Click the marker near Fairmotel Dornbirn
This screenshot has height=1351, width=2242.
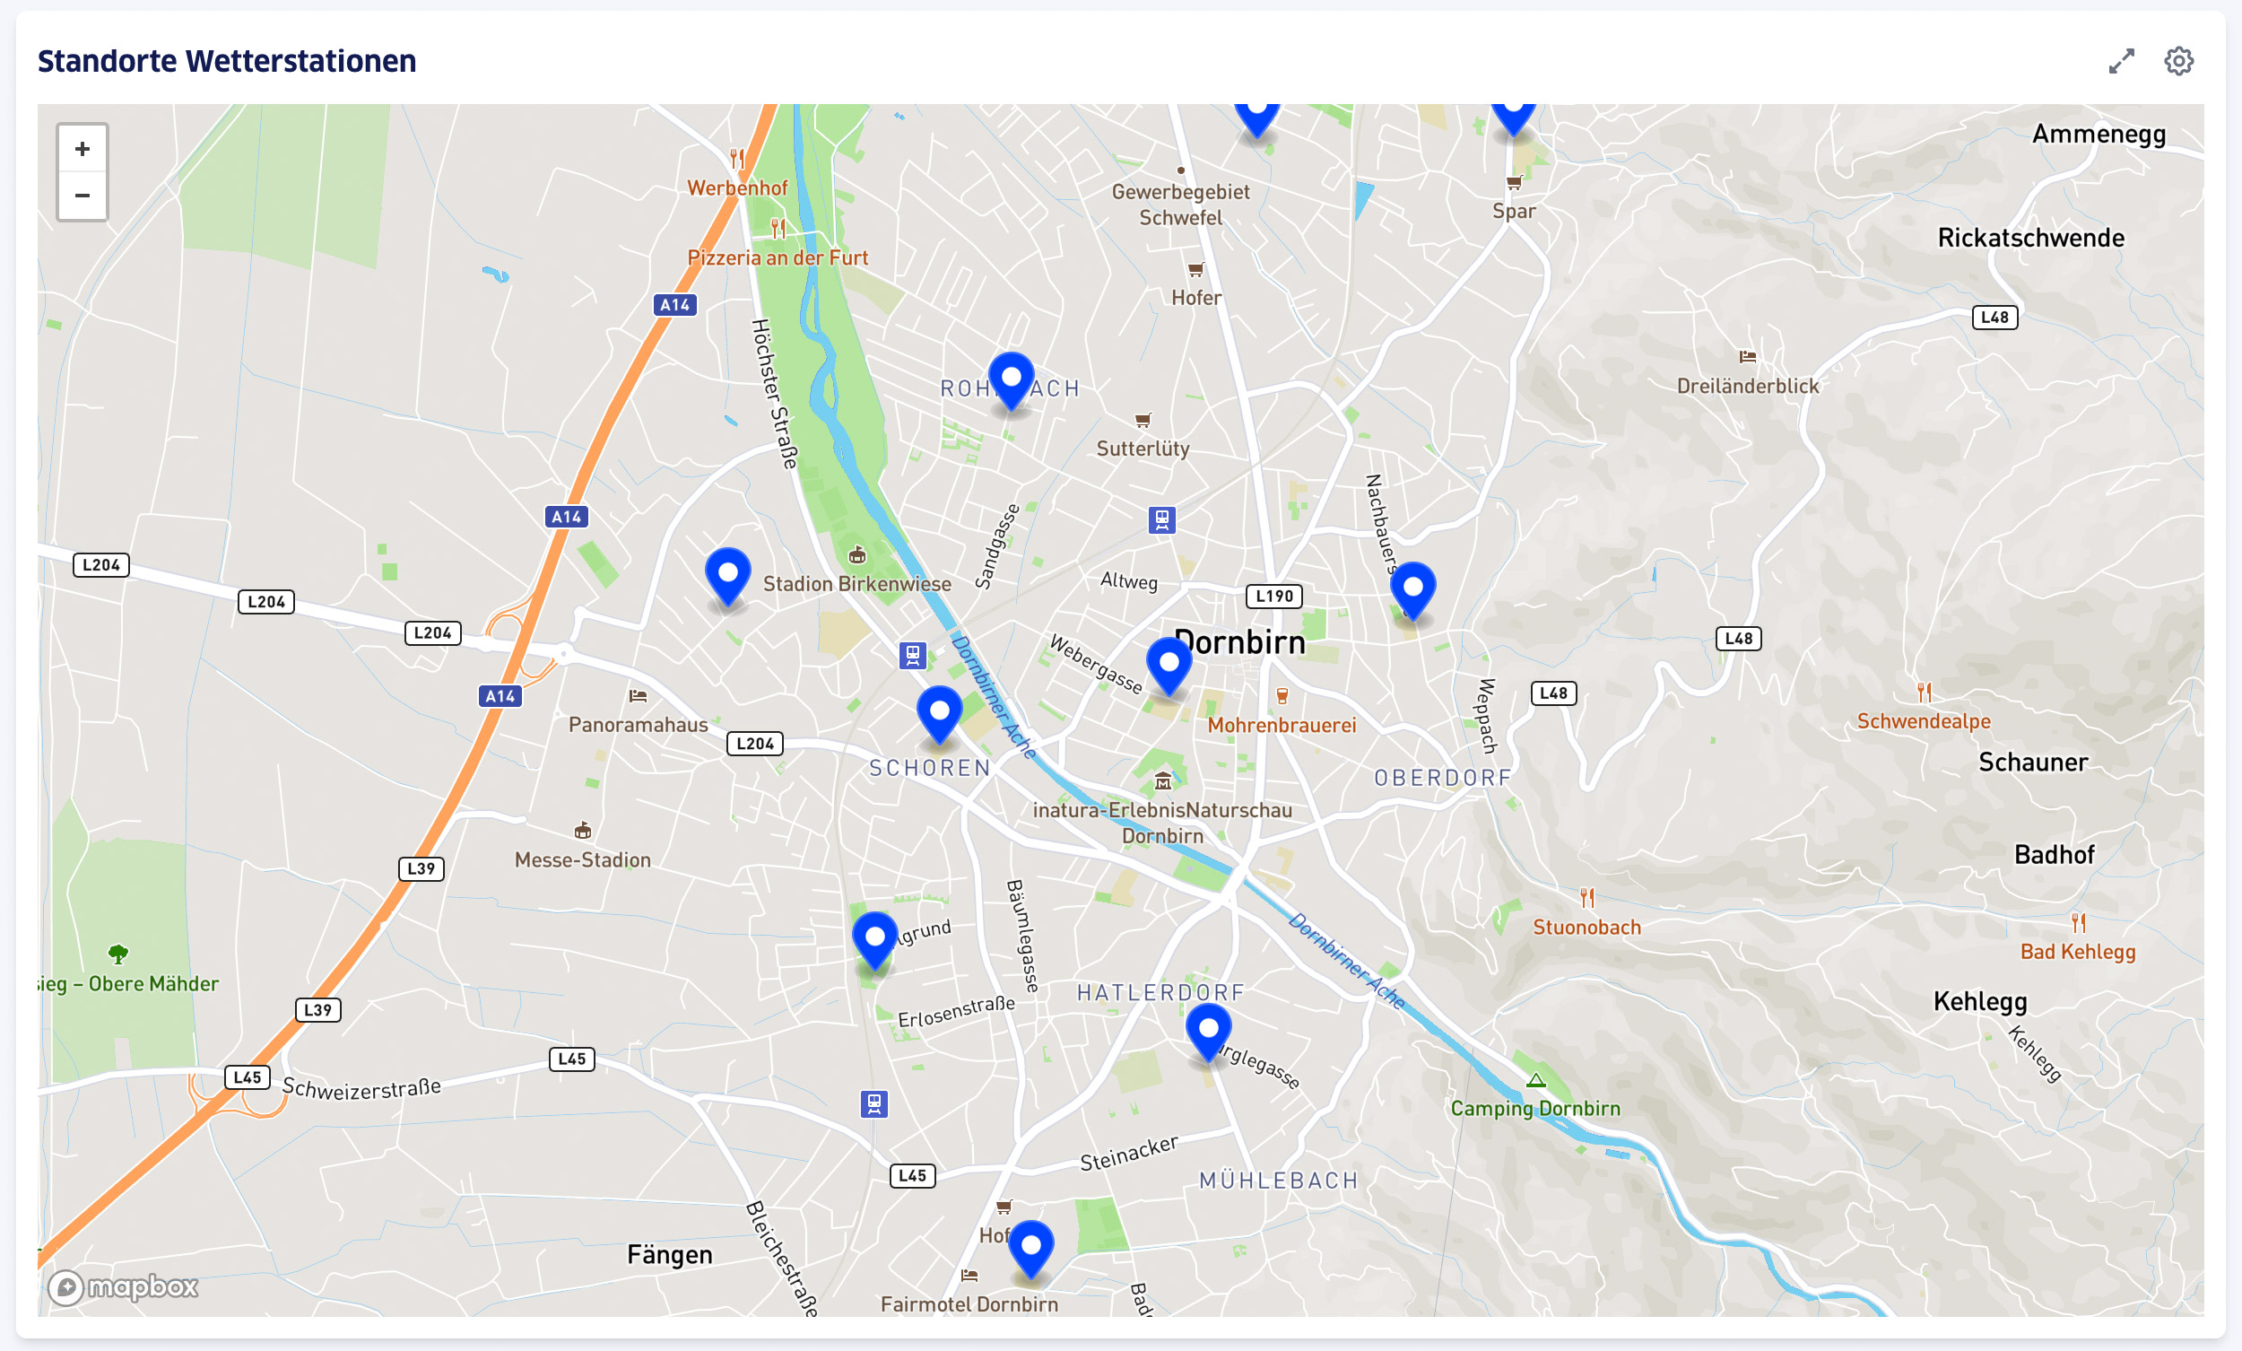[x=1031, y=1247]
